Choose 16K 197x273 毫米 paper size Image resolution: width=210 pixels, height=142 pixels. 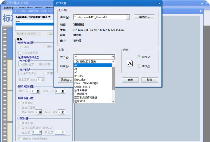coord(93,61)
